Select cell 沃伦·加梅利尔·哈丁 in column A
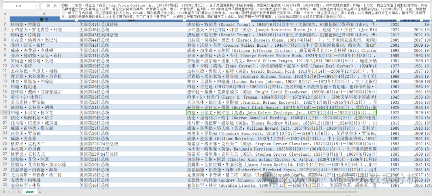 [x=44, y=118]
